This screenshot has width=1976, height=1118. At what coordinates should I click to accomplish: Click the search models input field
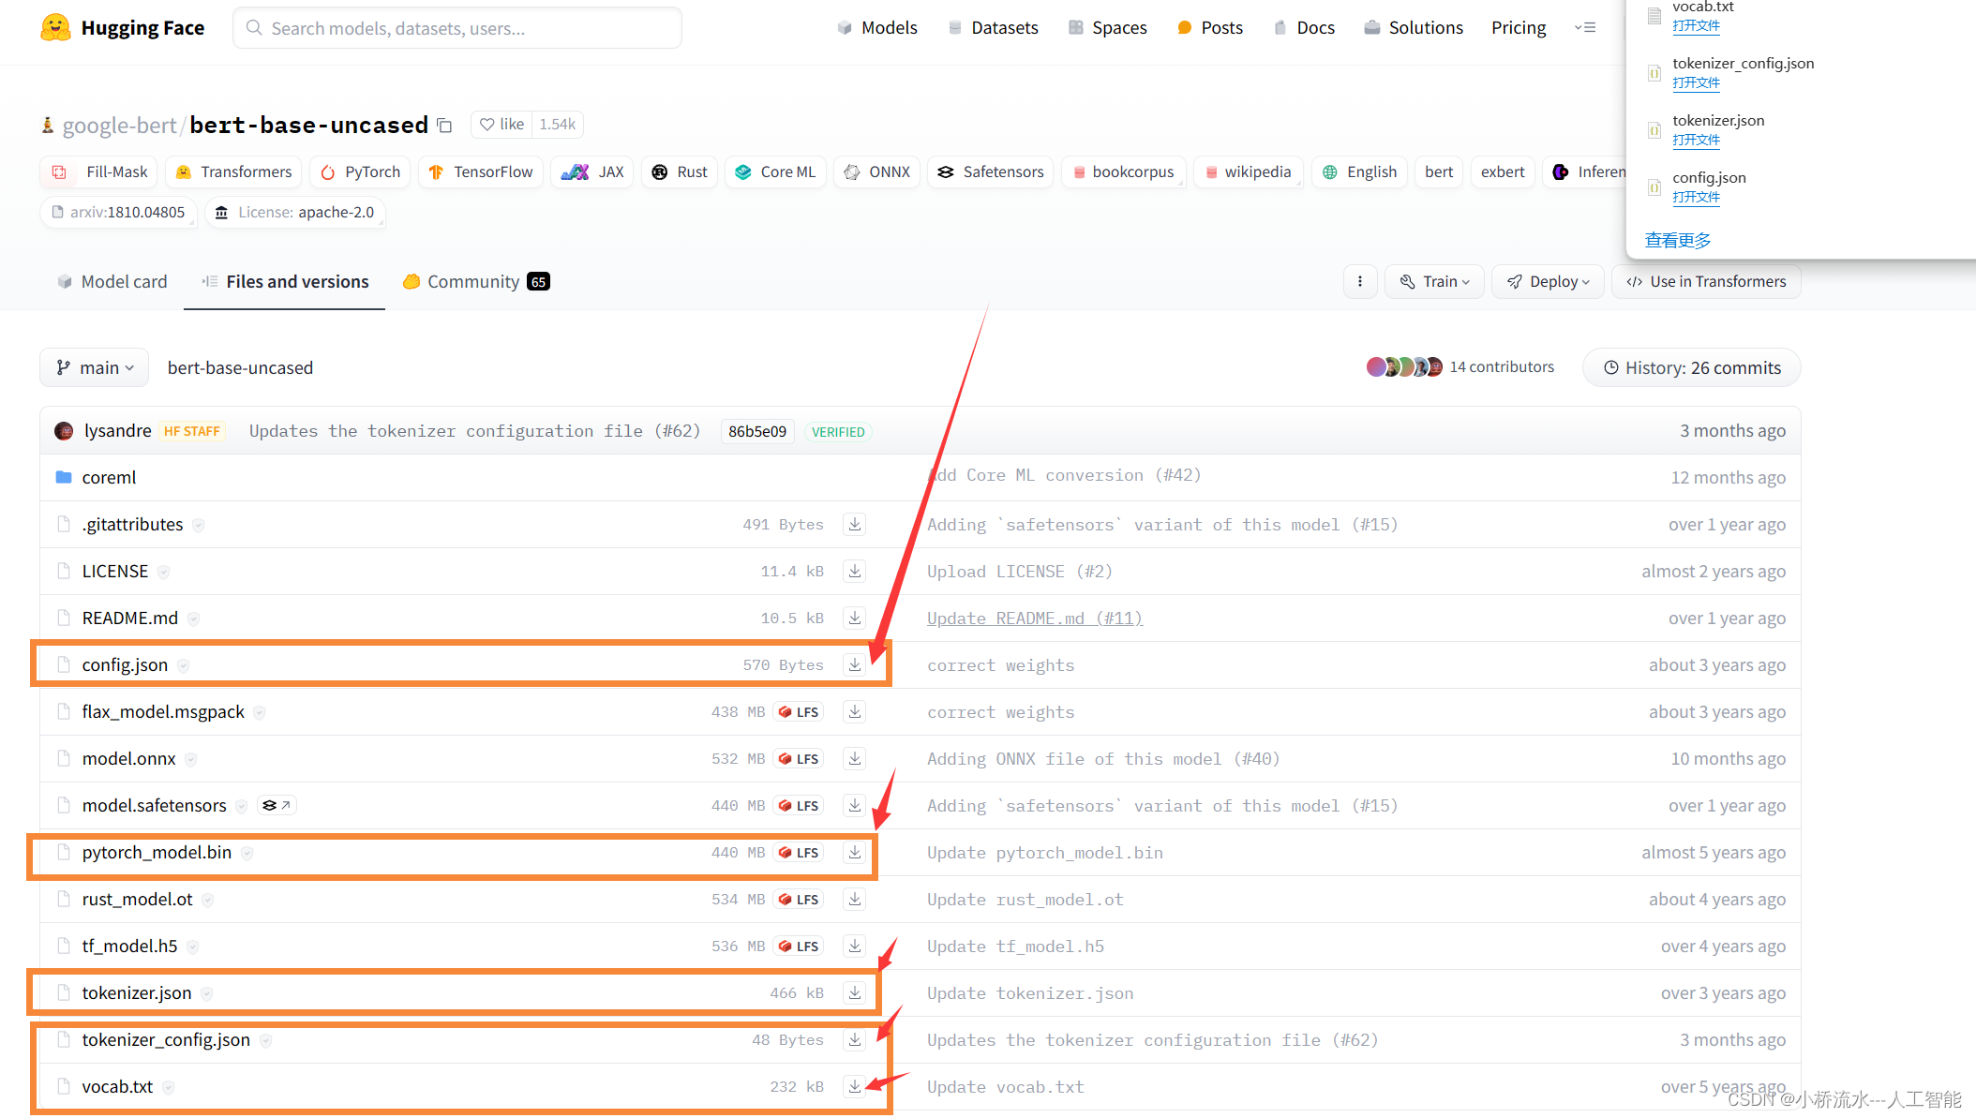pyautogui.click(x=457, y=28)
